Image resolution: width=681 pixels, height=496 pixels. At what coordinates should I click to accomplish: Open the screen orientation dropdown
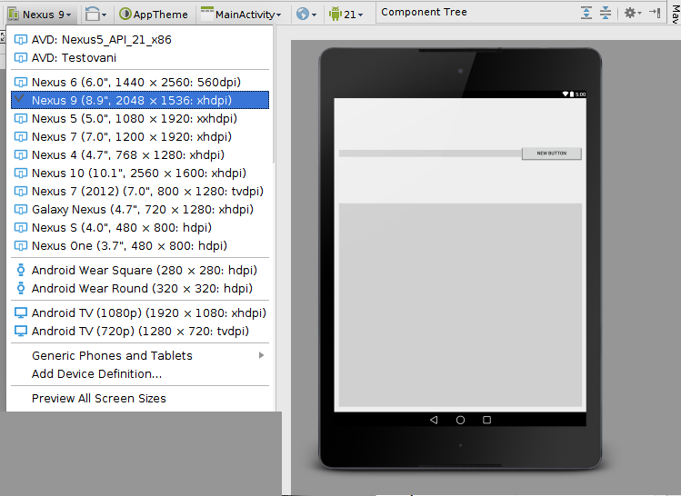tap(95, 15)
